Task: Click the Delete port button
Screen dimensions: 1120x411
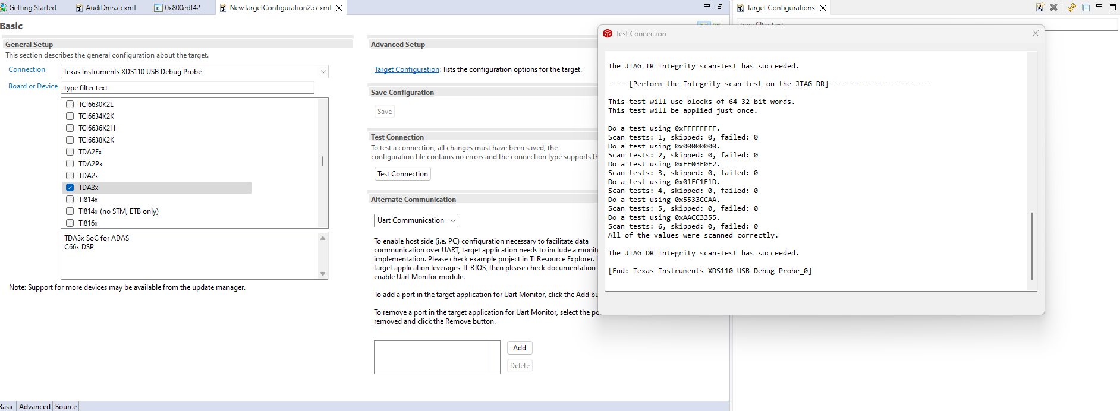Action: (520, 366)
